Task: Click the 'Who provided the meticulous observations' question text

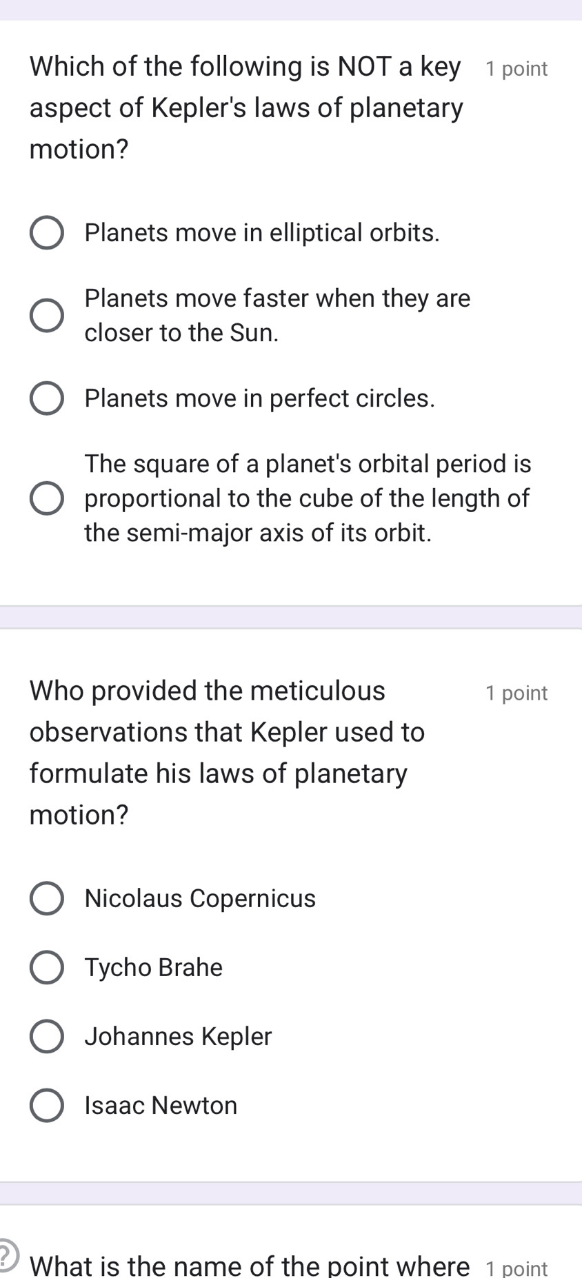Action: [228, 752]
